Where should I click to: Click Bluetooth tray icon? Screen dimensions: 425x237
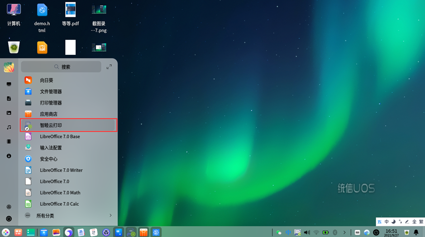335,232
